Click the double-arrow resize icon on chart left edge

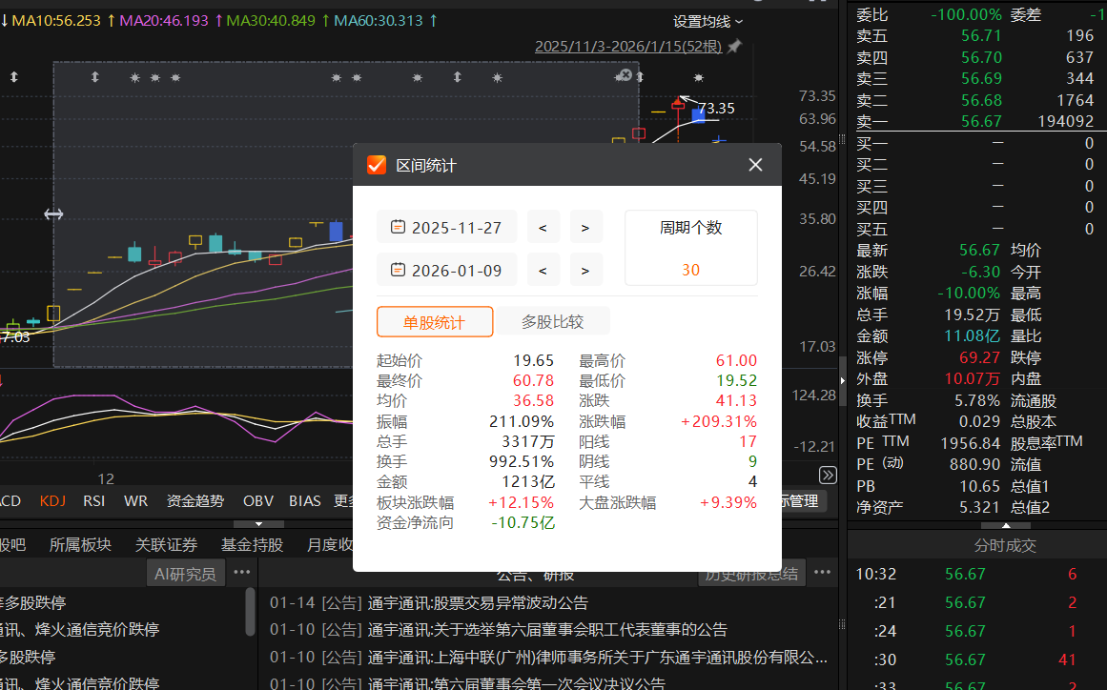52,214
